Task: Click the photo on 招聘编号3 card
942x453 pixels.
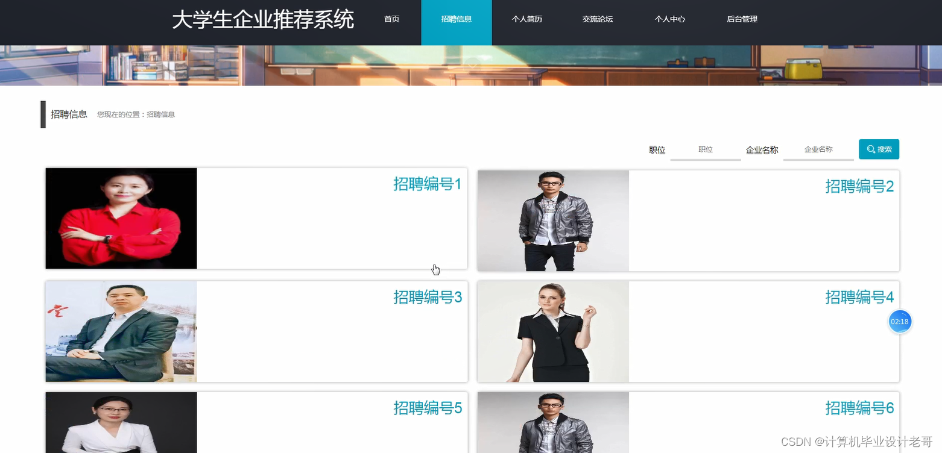Action: [x=121, y=332]
